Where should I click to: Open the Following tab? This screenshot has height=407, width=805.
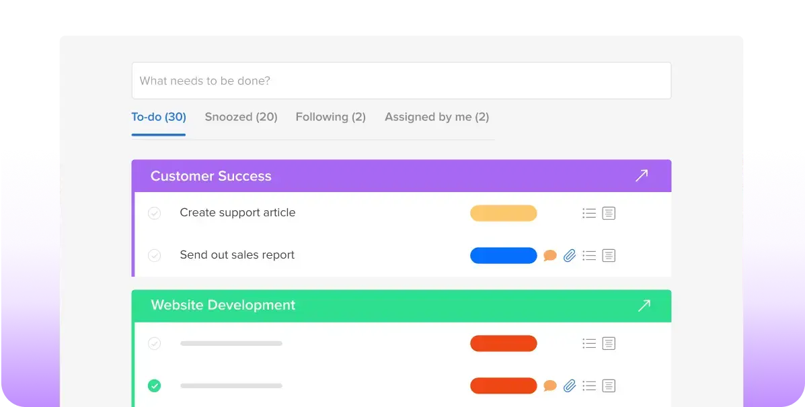coord(330,116)
